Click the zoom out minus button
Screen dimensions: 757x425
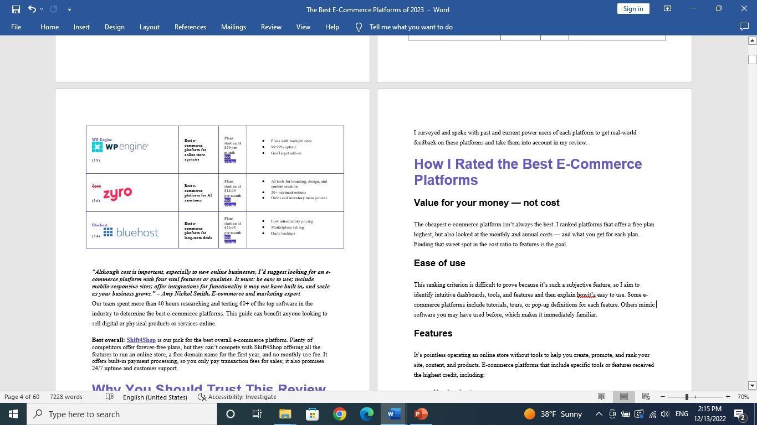tap(662, 397)
